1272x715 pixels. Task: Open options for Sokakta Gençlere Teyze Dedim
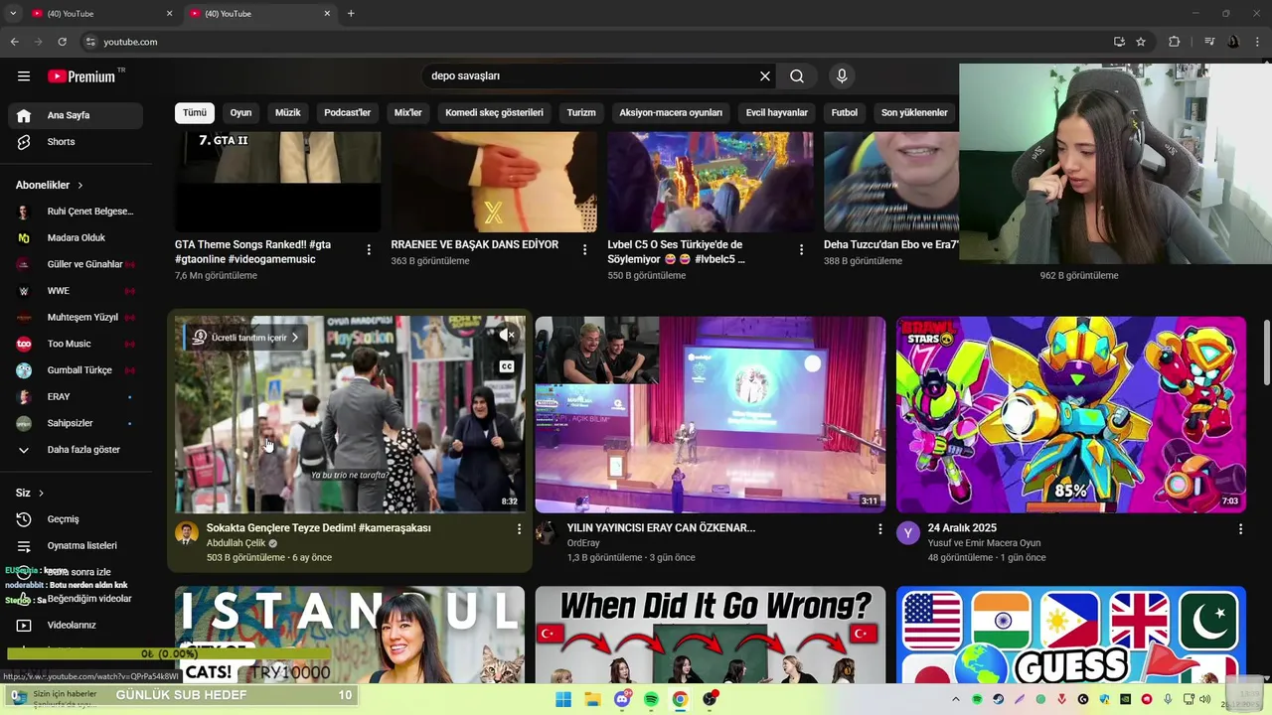pos(519,529)
